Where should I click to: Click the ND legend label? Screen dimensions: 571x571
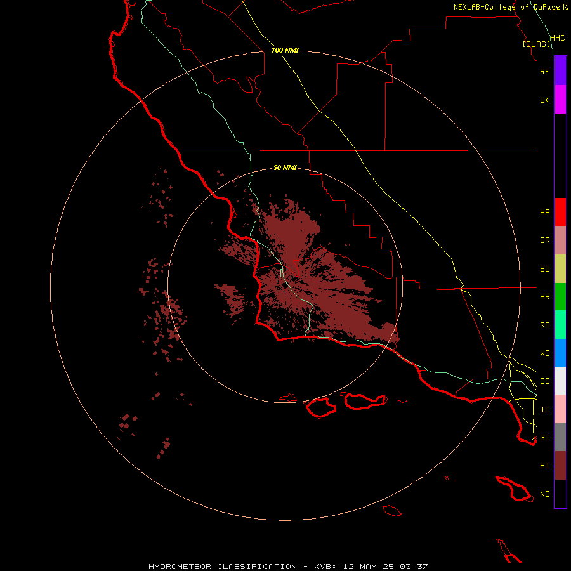[x=544, y=494]
